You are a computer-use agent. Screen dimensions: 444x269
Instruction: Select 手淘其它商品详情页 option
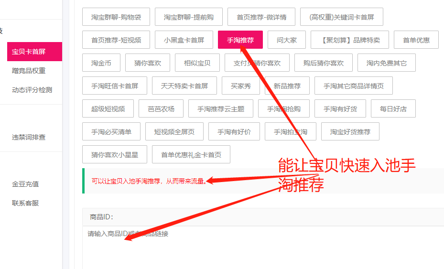[x=354, y=86]
